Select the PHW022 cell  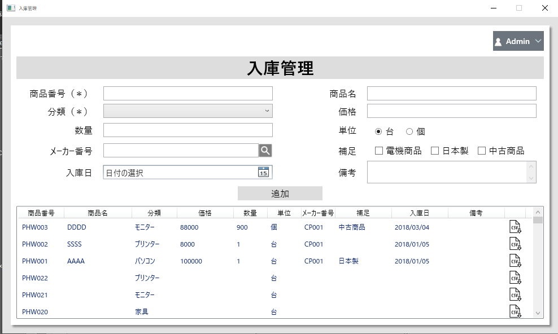(x=35, y=278)
